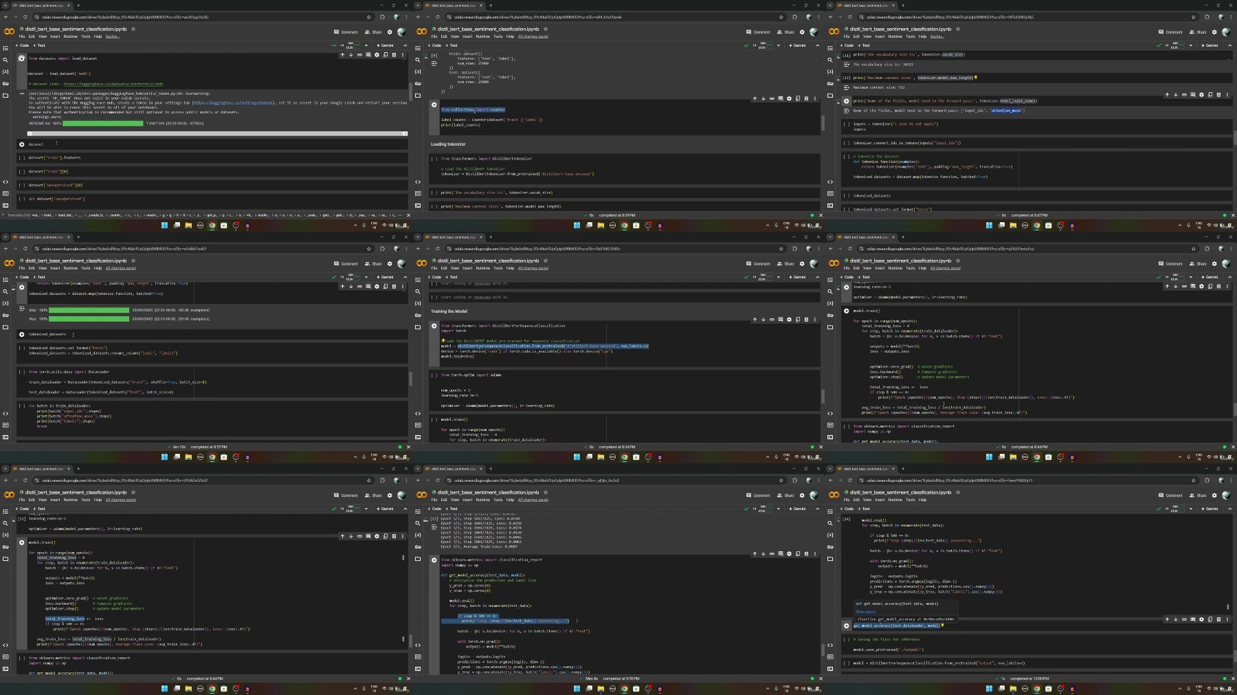Open Command palette icon in bottom-right Colab window
1237x695 pixels.
pyautogui.click(x=830, y=657)
